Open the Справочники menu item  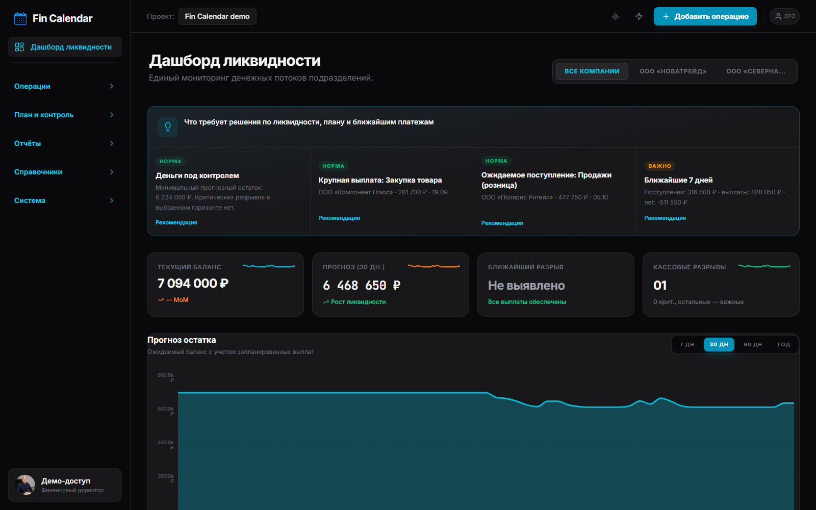[65, 172]
